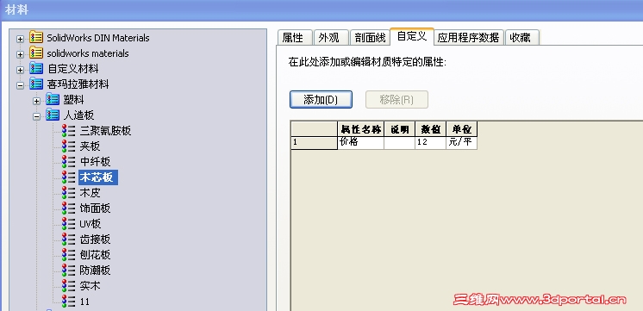Collapse the 人造板 category

pos(36,116)
